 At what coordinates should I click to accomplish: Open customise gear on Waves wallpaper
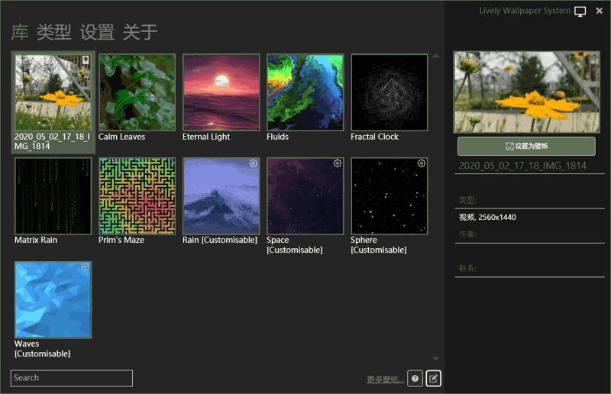click(x=86, y=267)
